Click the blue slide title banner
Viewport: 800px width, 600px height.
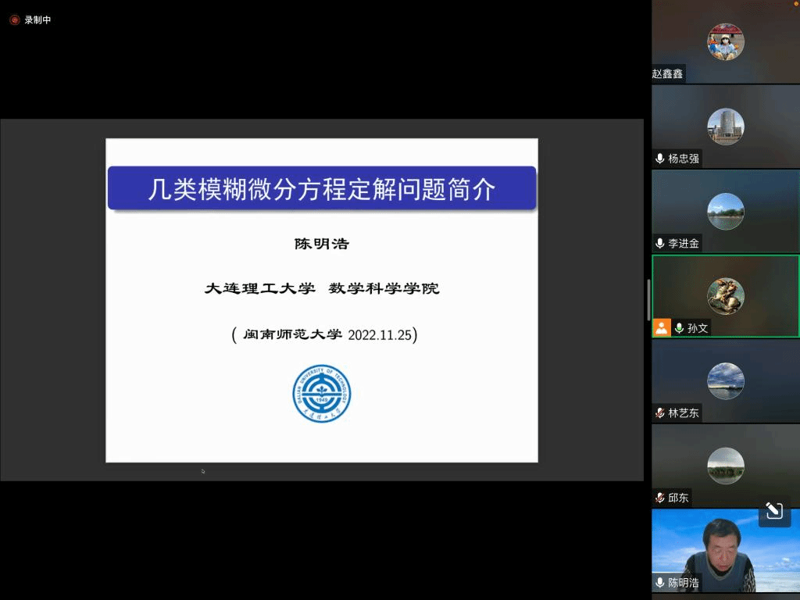pyautogui.click(x=321, y=188)
